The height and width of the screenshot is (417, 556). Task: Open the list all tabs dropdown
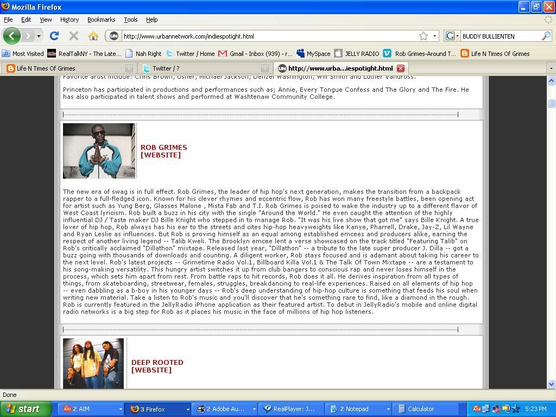tap(551, 68)
